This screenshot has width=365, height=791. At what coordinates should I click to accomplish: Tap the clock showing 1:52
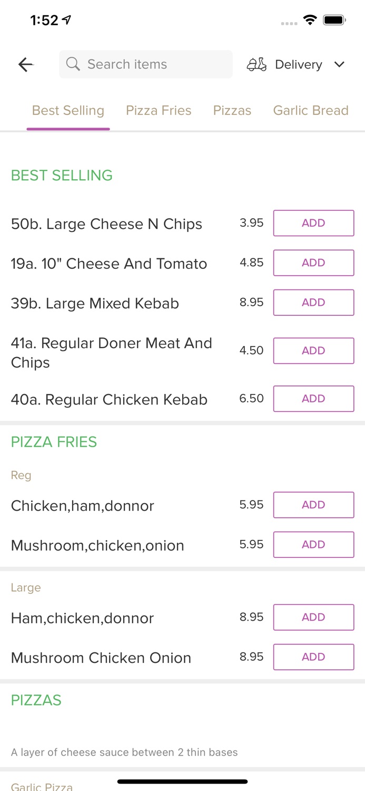(x=45, y=20)
